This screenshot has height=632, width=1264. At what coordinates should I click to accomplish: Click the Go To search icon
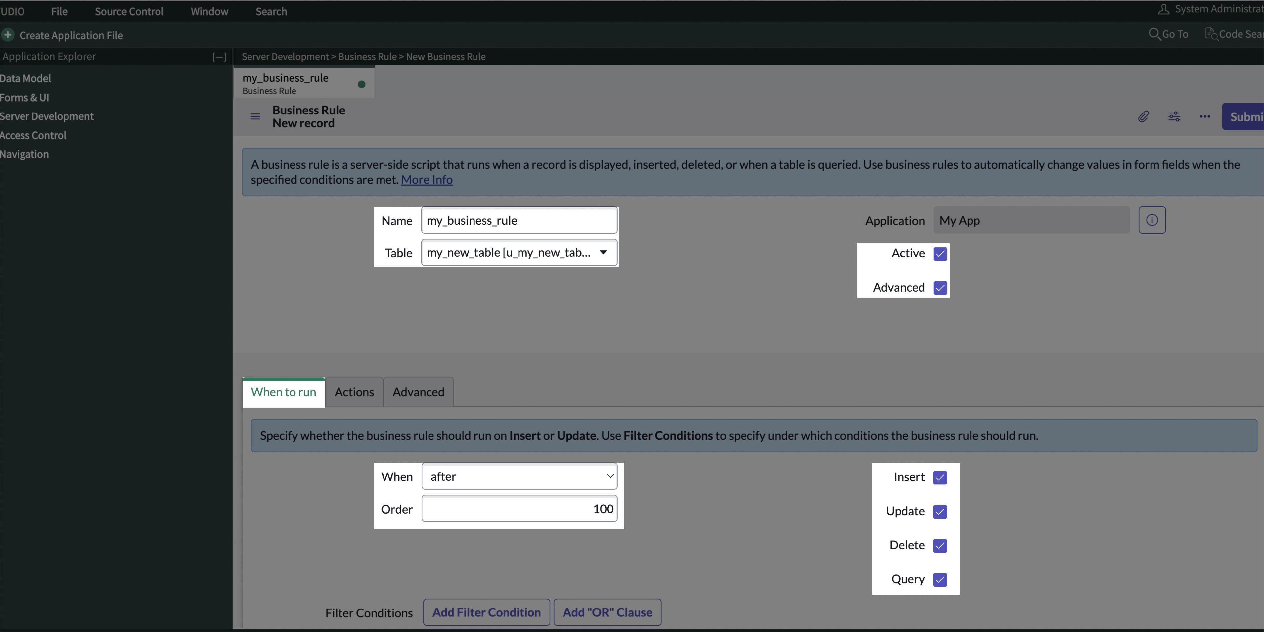(1154, 34)
